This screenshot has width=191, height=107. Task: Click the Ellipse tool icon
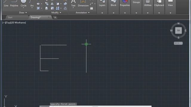pyautogui.click(x=38, y=4)
